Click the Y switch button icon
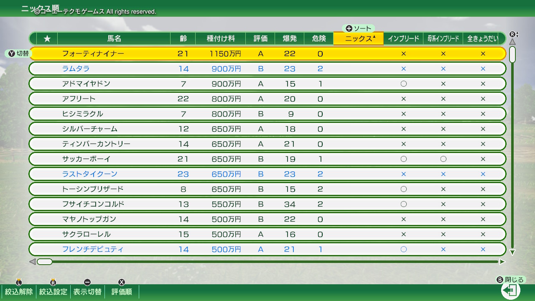The image size is (535, 301). click(x=12, y=54)
